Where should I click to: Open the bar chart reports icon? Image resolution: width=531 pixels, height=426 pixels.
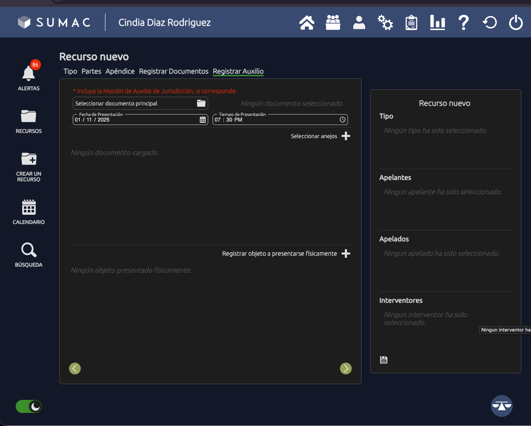coord(437,23)
